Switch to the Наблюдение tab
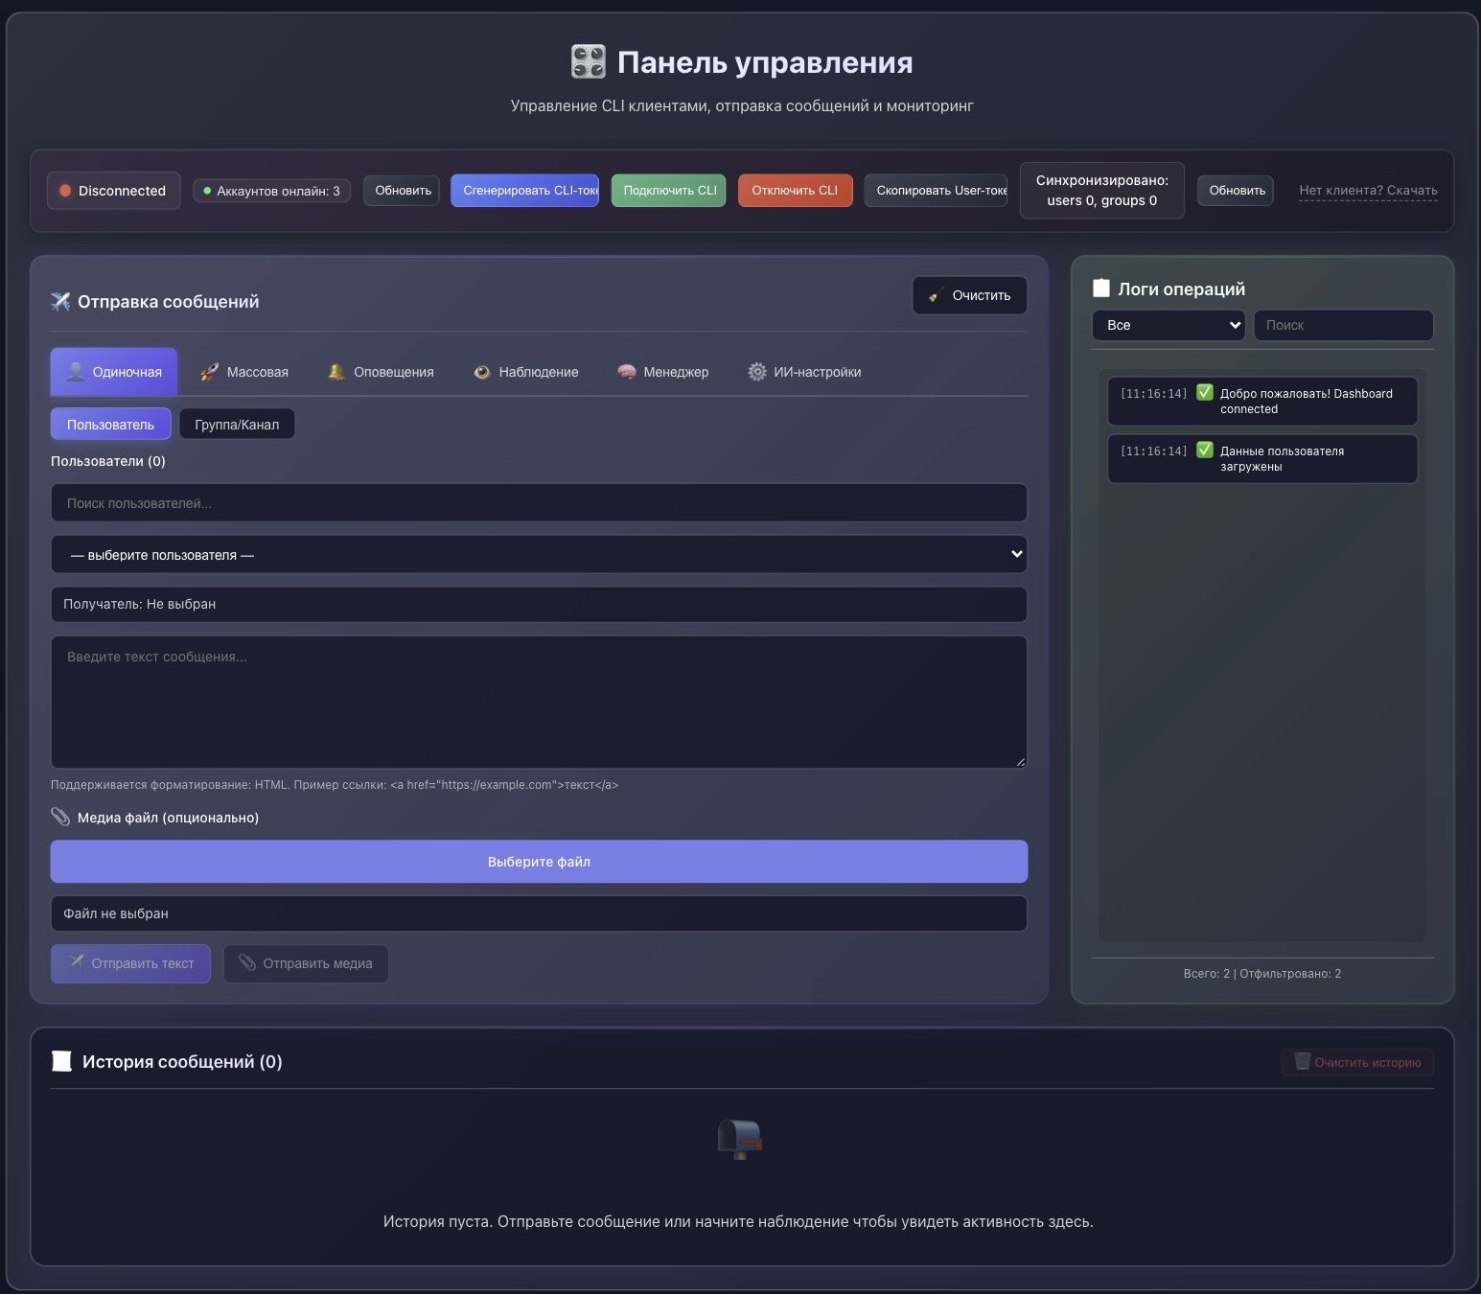The image size is (1481, 1294). 526,372
